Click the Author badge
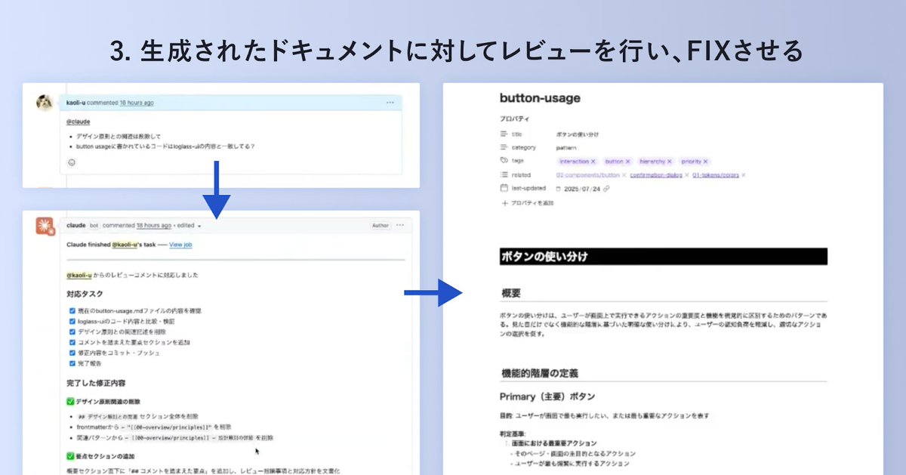This screenshot has width=906, height=475. [x=380, y=225]
